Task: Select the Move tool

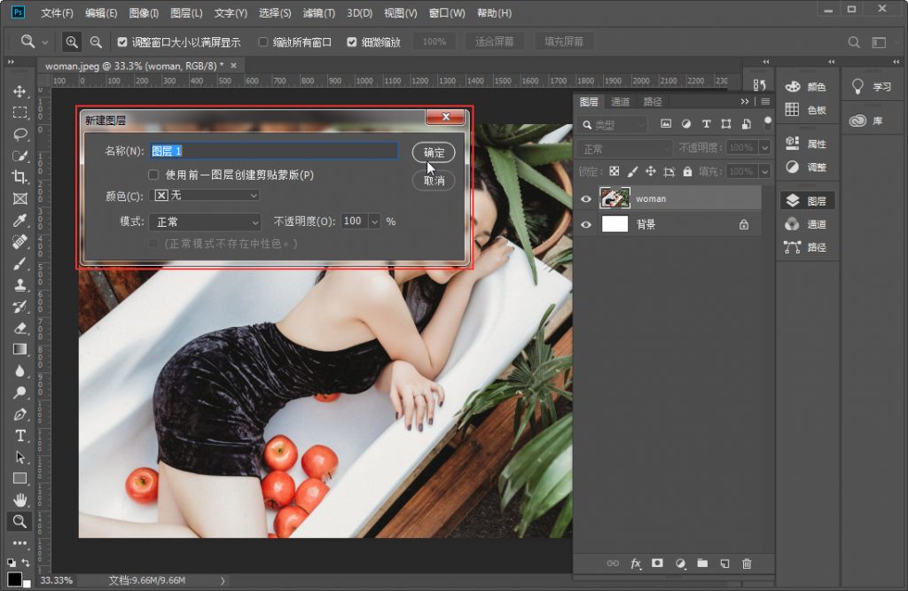Action: [20, 91]
